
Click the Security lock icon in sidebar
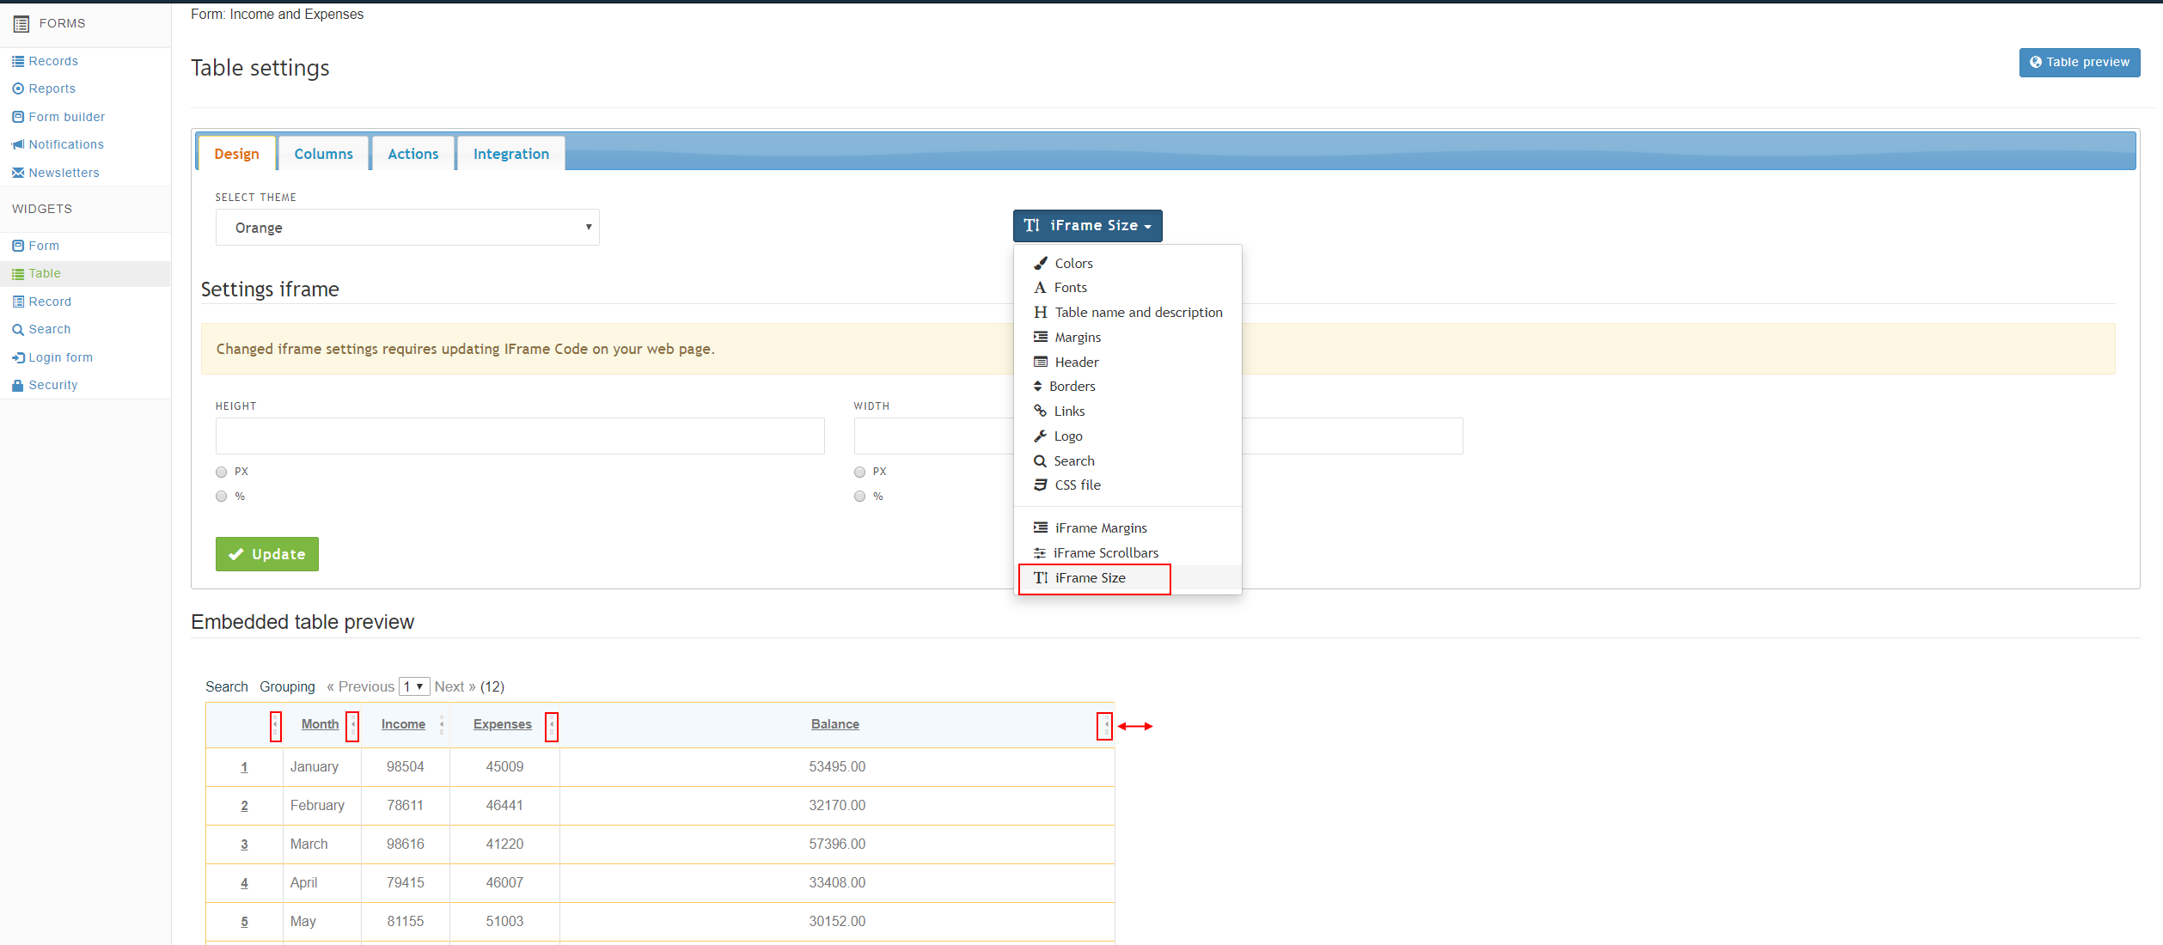tap(17, 386)
